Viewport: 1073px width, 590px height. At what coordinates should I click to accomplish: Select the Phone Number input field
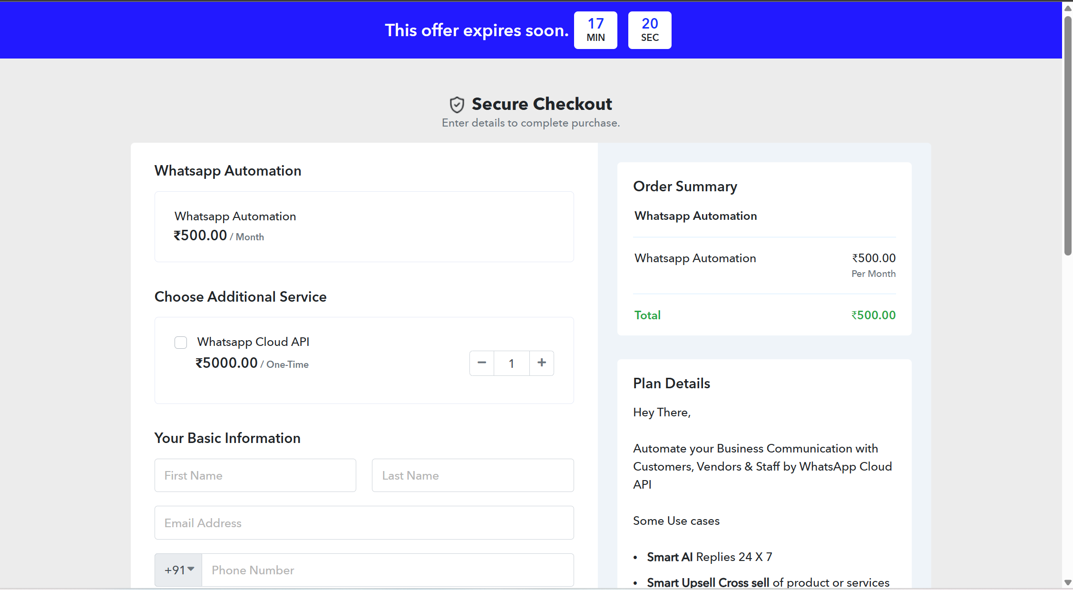tap(388, 570)
